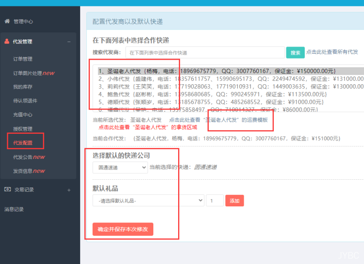The image size is (364, 264).
Task: Open 充值中心 in the sidebar
Action: coord(23,115)
